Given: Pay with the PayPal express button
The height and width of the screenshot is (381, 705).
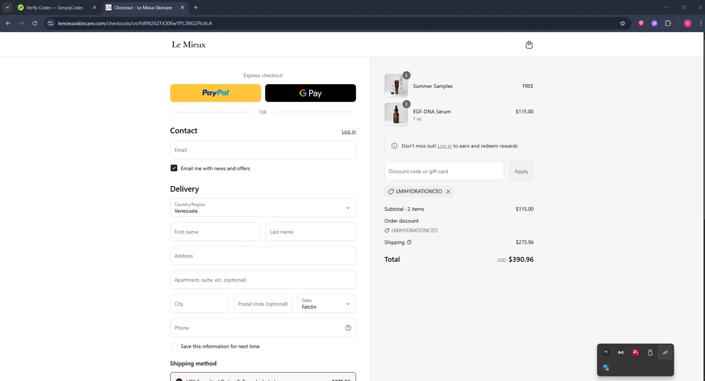Looking at the screenshot, I should (215, 93).
